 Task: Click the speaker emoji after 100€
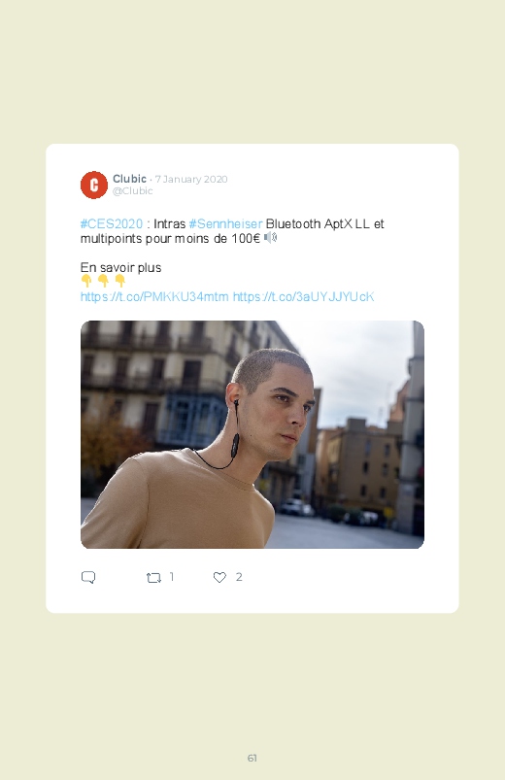click(270, 238)
